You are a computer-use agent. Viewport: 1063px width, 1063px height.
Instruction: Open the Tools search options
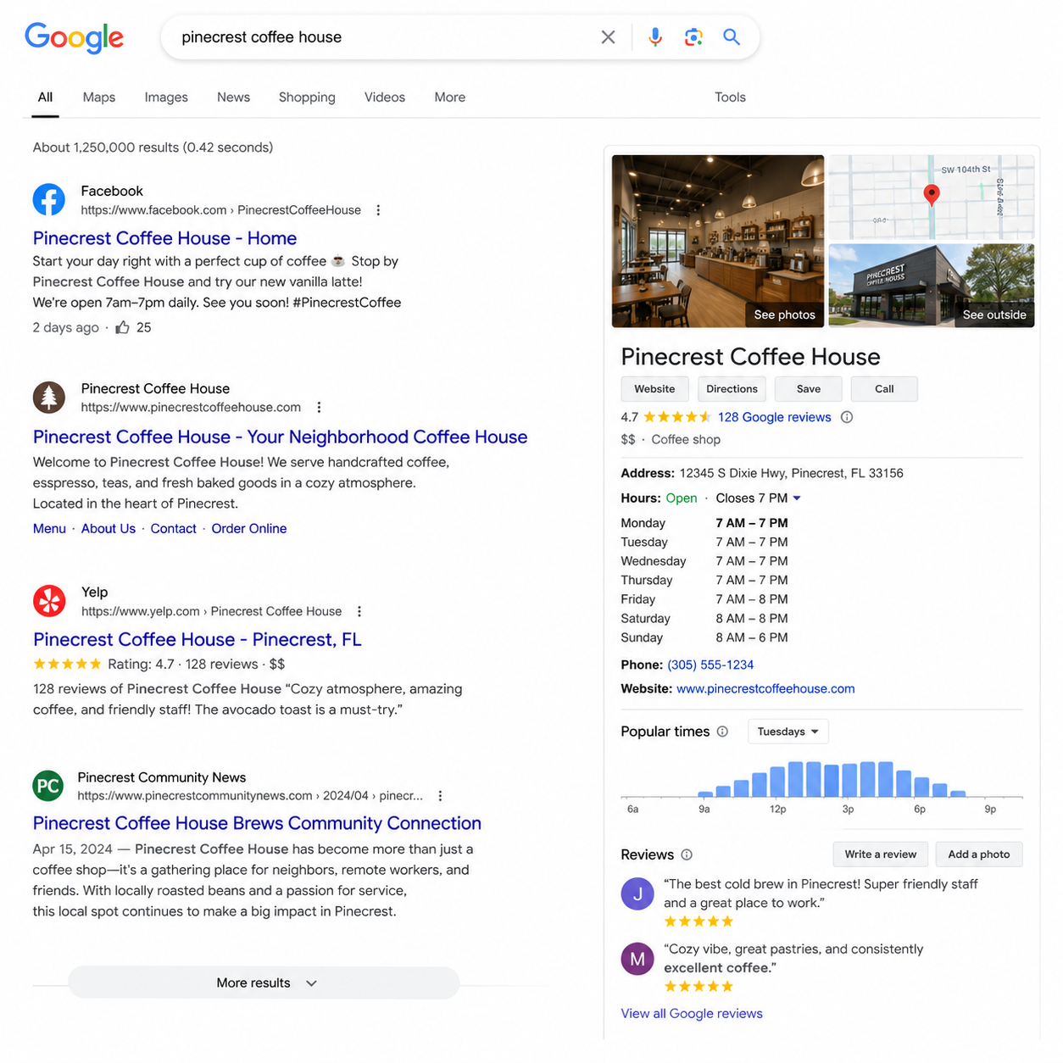(x=730, y=97)
